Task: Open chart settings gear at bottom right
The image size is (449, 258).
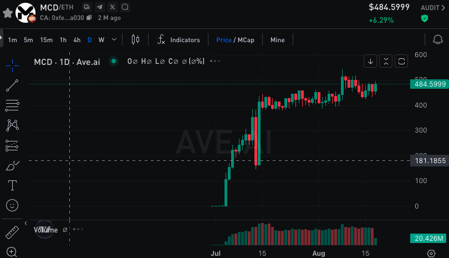Action: click(432, 253)
